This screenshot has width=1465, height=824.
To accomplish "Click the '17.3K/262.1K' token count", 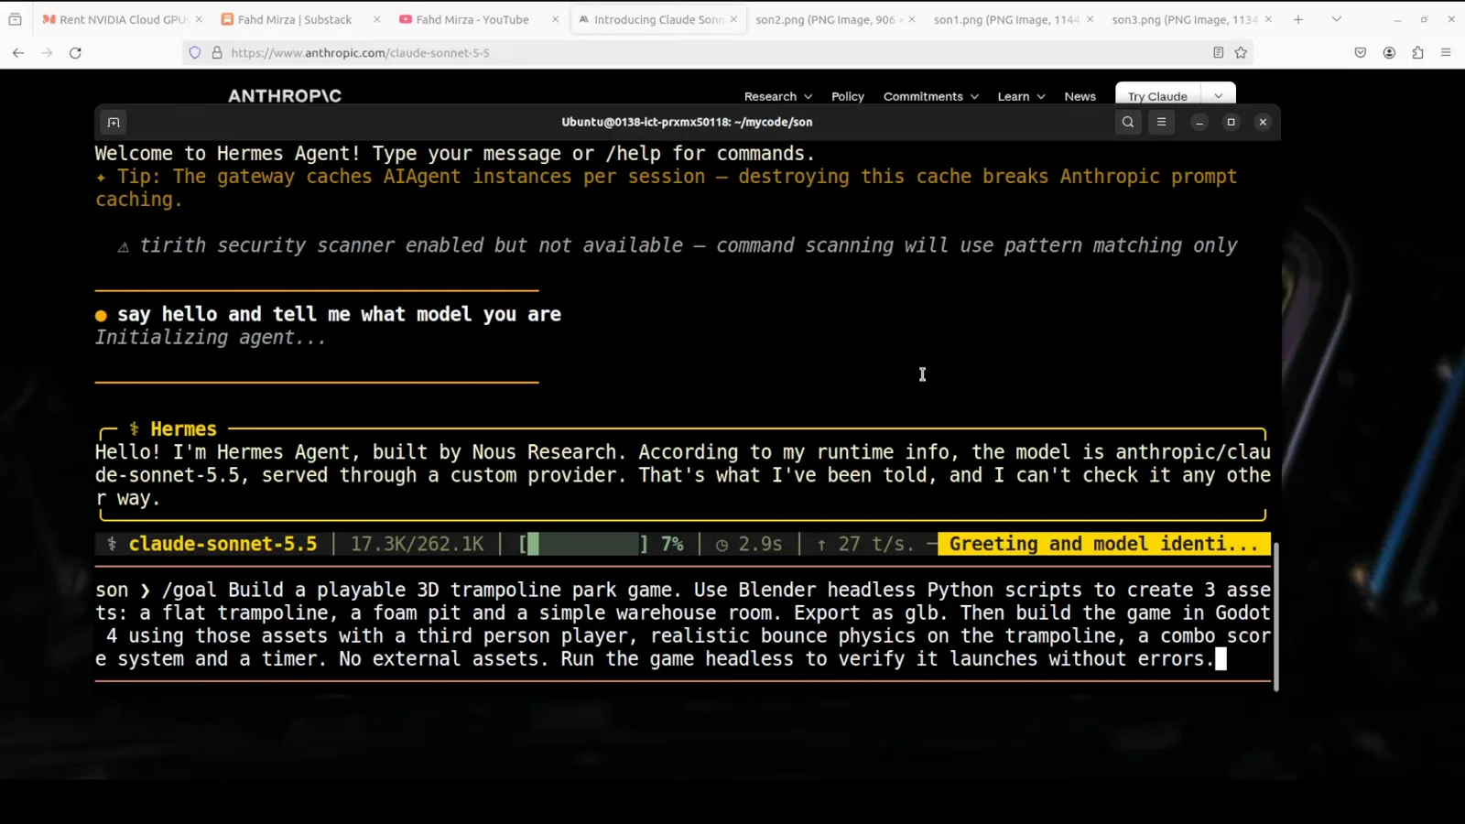I will [417, 544].
